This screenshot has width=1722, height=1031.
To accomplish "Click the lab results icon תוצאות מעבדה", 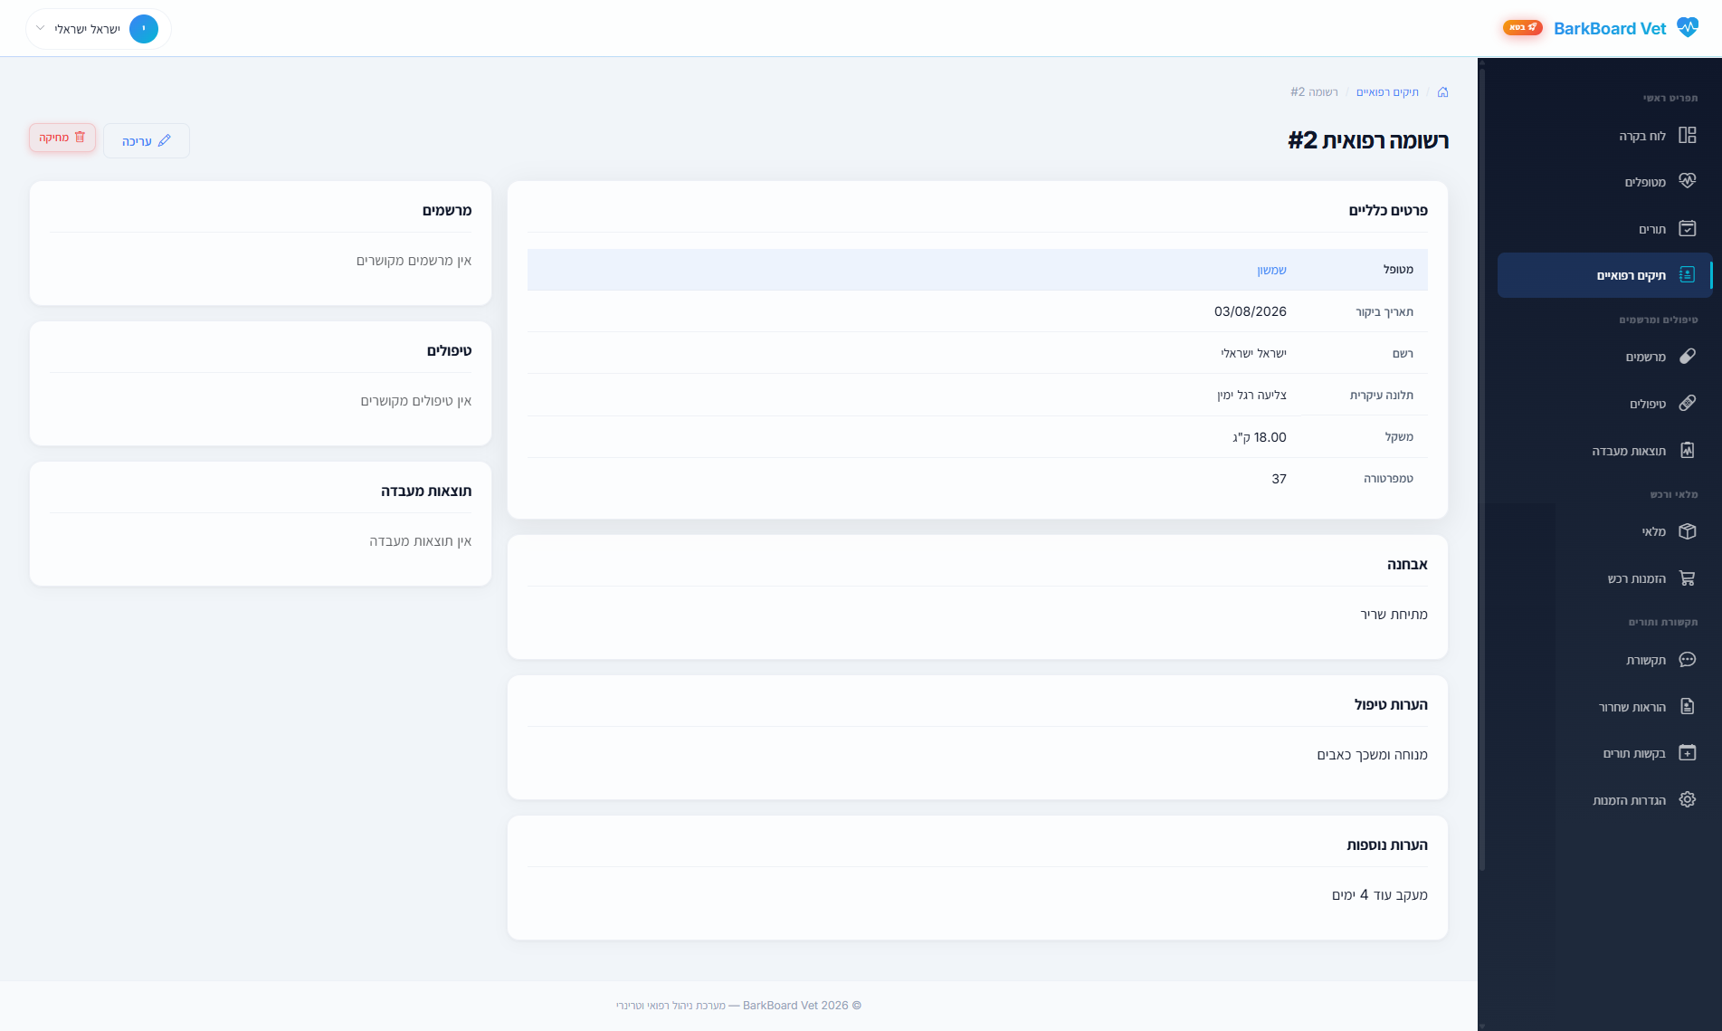I will pyautogui.click(x=1687, y=450).
